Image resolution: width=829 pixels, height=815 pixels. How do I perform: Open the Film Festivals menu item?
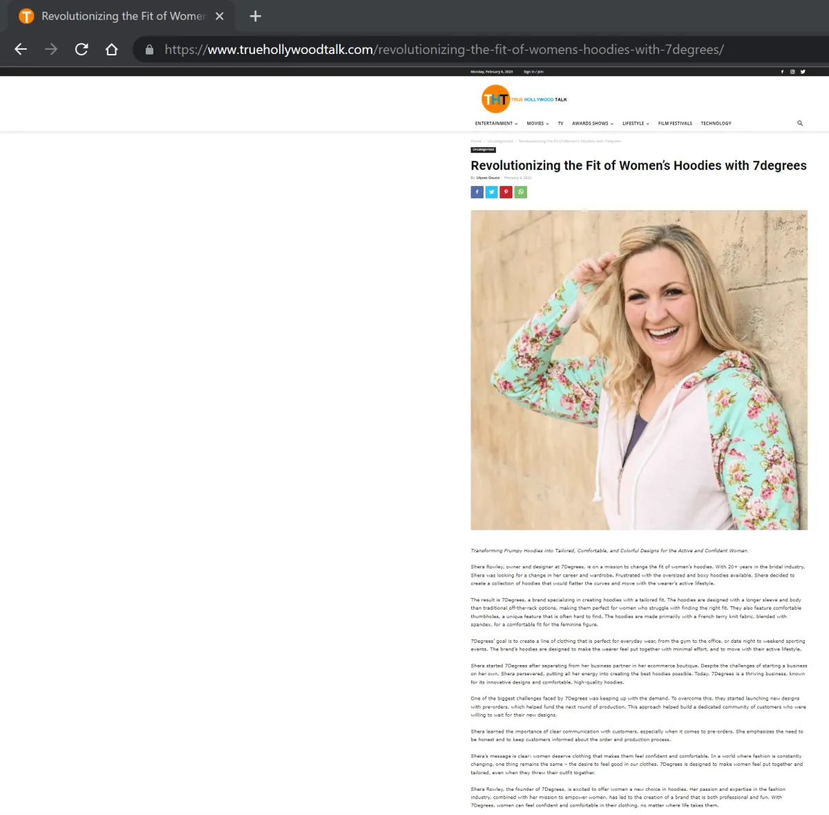(x=675, y=124)
